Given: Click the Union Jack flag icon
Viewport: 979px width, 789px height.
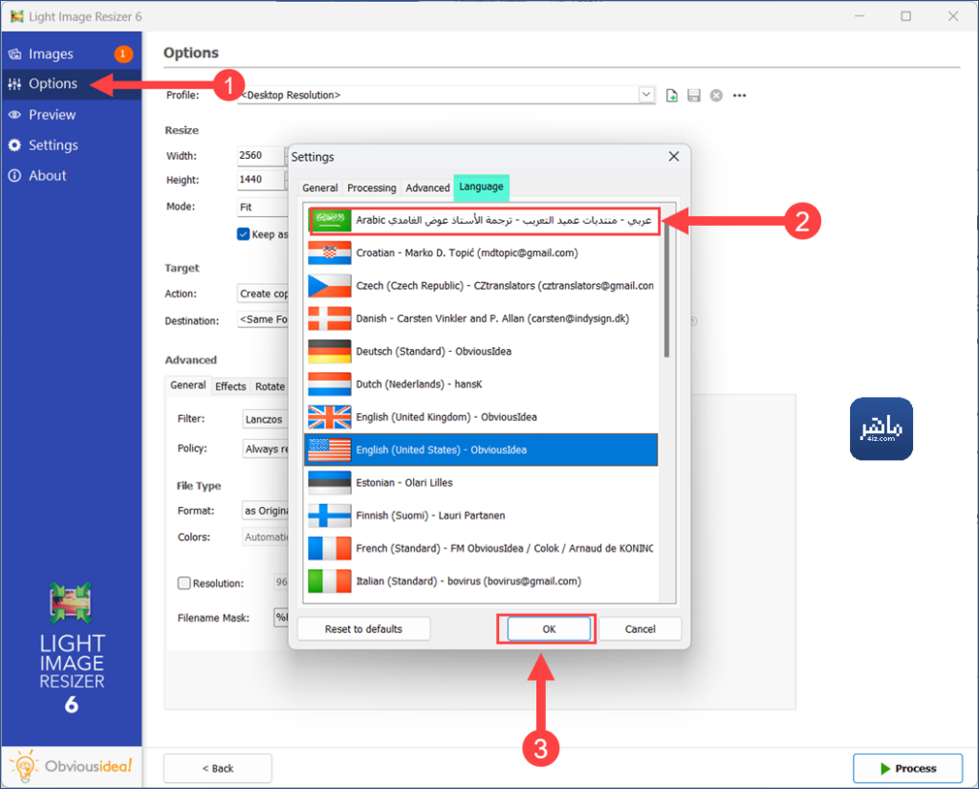Looking at the screenshot, I should click(330, 417).
